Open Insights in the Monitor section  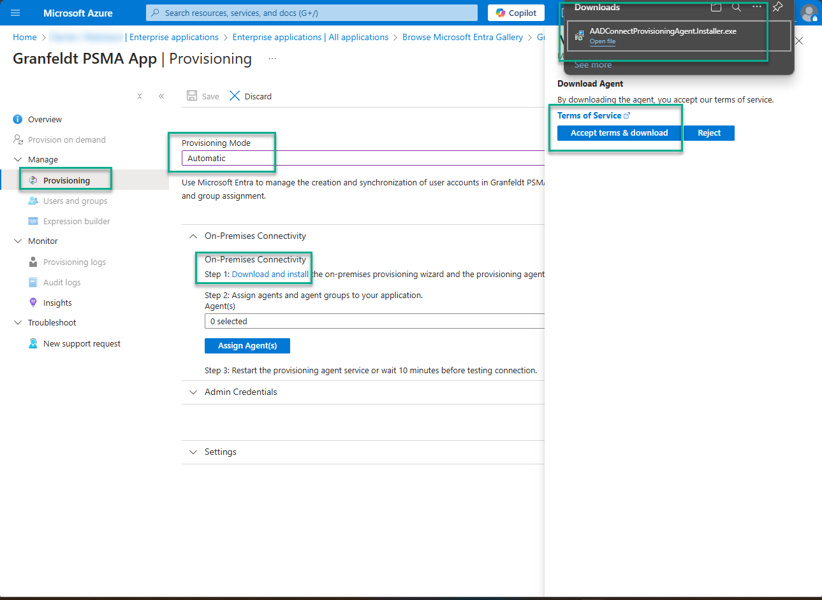pos(57,303)
